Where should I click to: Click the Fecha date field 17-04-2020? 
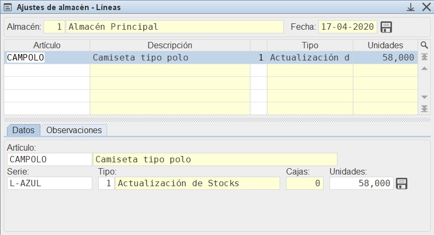point(348,27)
